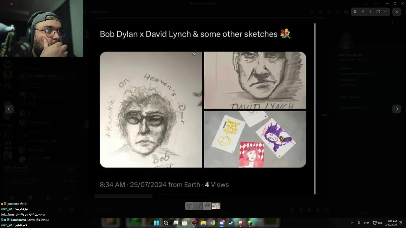Open File Explorer from the taskbar
The image size is (406, 228).
[203, 223]
